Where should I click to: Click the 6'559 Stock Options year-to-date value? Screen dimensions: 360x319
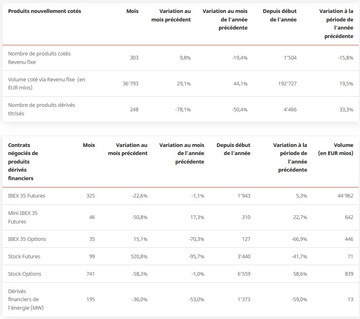click(x=243, y=274)
